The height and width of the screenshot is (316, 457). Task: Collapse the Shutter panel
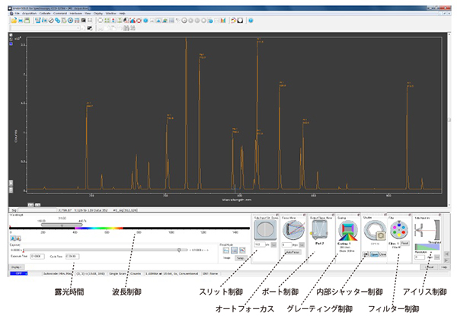click(385, 215)
